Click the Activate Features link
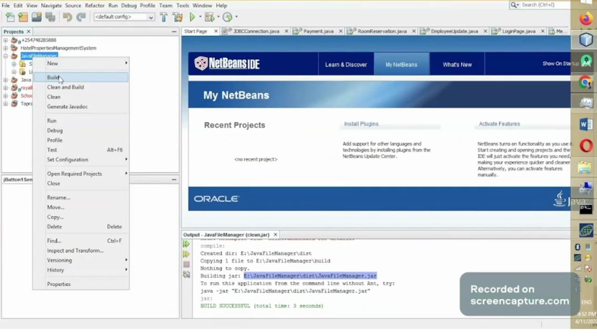This screenshot has height=336, width=597. click(499, 124)
